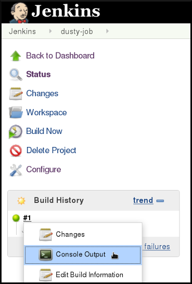Click the green ball build status icon
The width and height of the screenshot is (192, 284).
click(x=16, y=218)
